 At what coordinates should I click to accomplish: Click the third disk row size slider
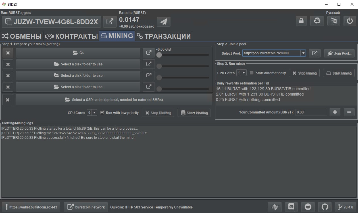click(182, 78)
